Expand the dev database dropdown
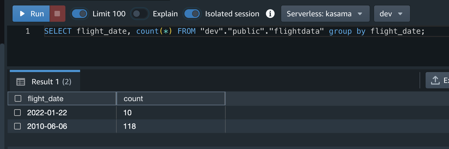This screenshot has width=449, height=149. [392, 14]
